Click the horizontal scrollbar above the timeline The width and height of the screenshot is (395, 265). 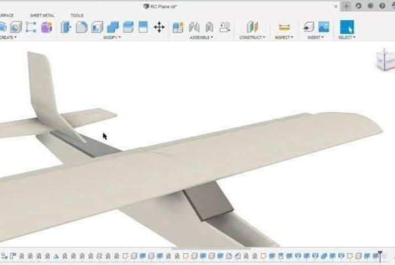coord(211,249)
